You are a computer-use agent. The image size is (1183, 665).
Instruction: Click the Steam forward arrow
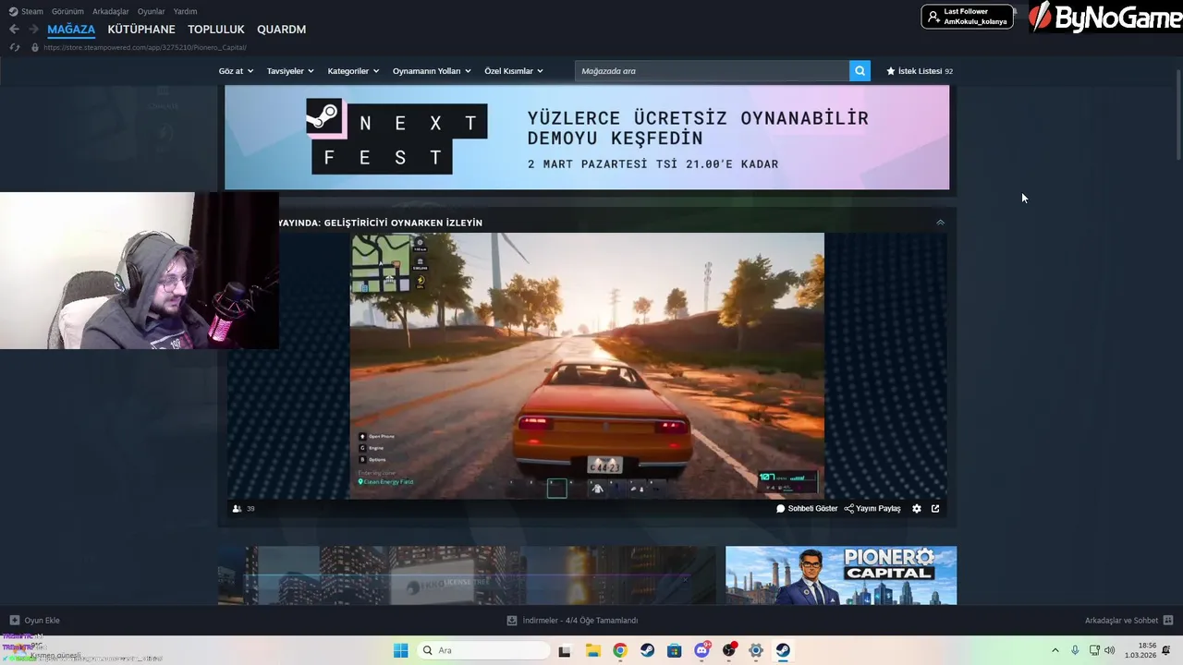pos(33,30)
